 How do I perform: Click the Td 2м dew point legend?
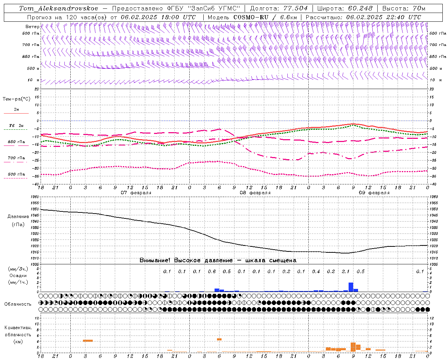pos(16,127)
